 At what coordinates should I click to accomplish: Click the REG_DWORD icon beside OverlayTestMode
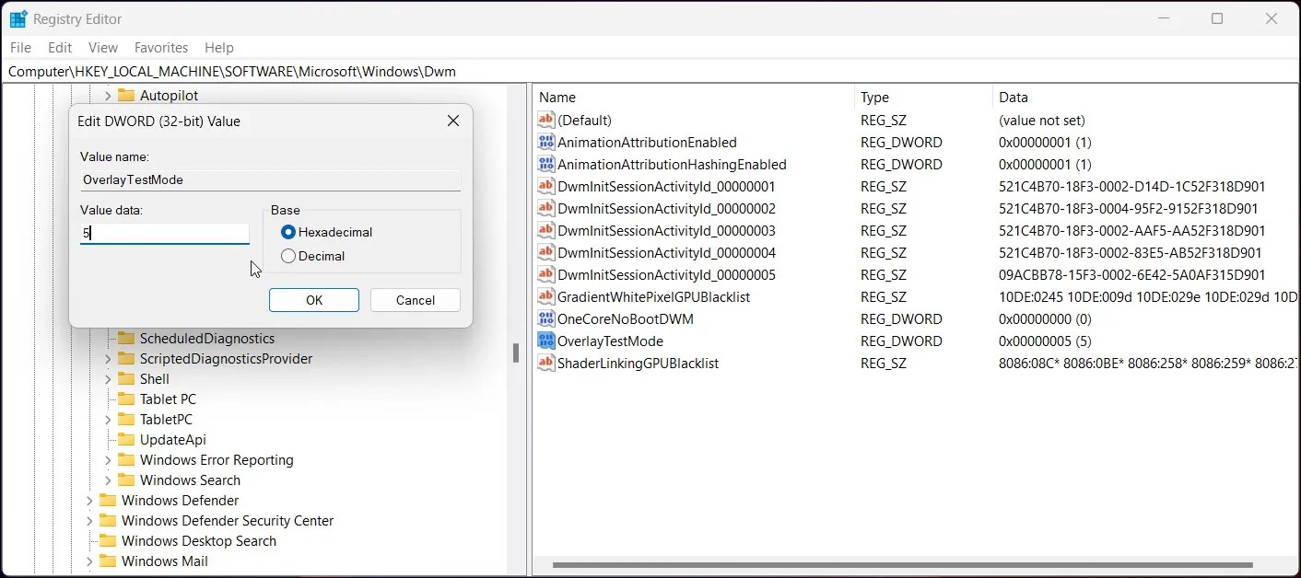tap(546, 341)
